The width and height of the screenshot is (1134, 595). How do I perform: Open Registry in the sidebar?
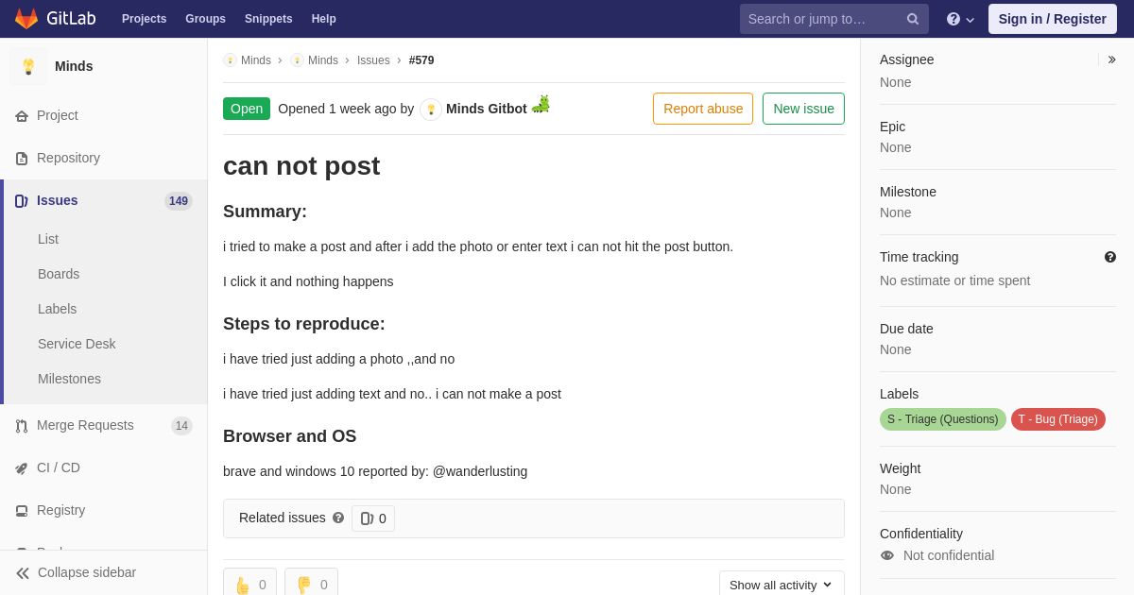[60, 510]
